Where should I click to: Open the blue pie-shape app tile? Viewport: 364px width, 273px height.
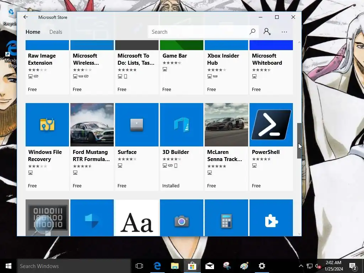[92, 218]
